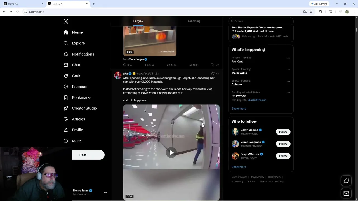
Task: Open Grok from the sidebar
Action: click(x=72, y=76)
